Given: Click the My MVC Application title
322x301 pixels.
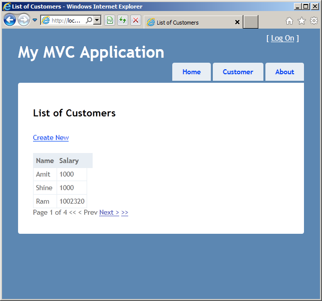Looking at the screenshot, I should tap(91, 53).
